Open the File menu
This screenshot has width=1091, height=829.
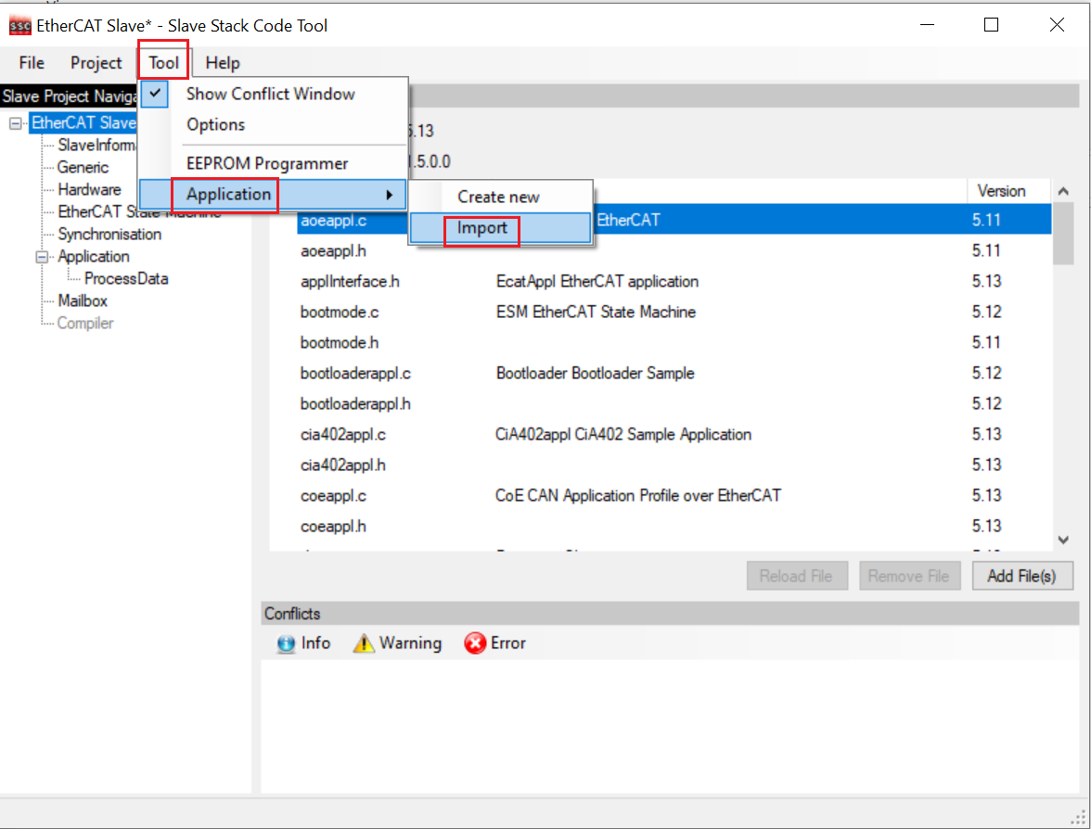(32, 63)
